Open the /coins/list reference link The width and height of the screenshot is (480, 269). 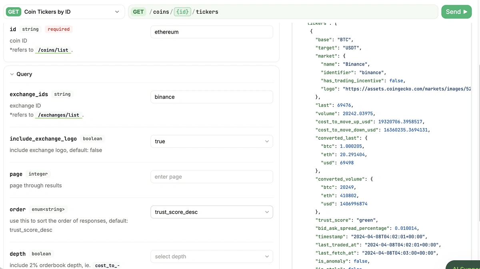tap(53, 50)
